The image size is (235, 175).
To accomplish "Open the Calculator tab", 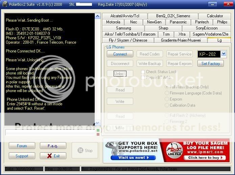I will [215, 16].
